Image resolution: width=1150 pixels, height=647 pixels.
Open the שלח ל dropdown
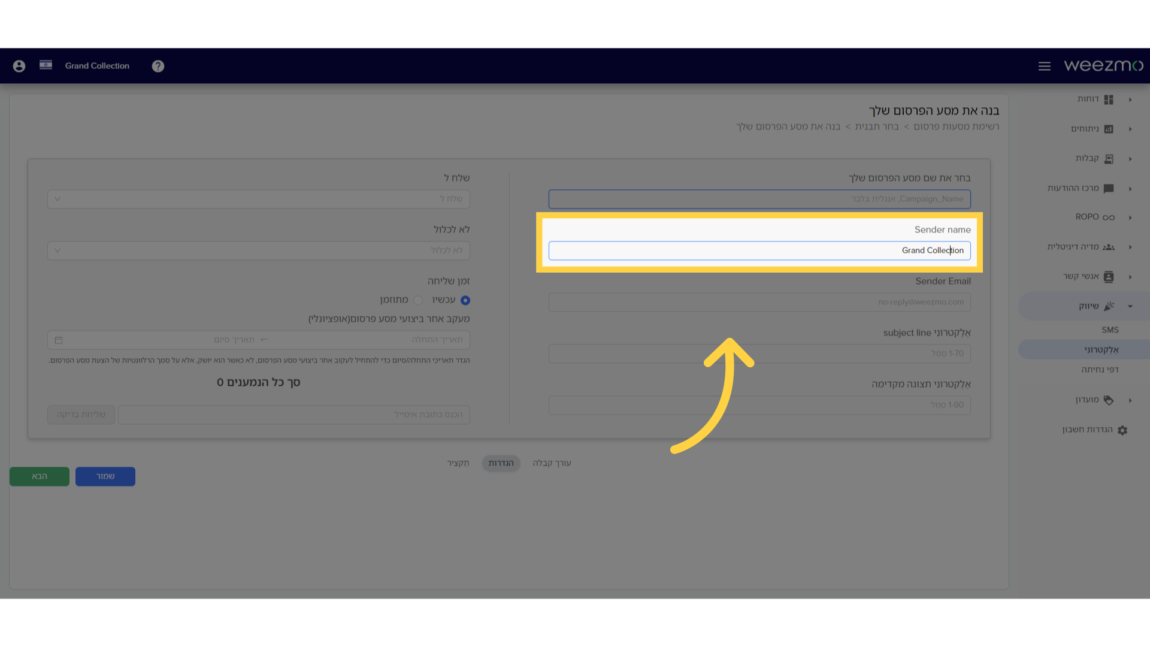coord(259,199)
